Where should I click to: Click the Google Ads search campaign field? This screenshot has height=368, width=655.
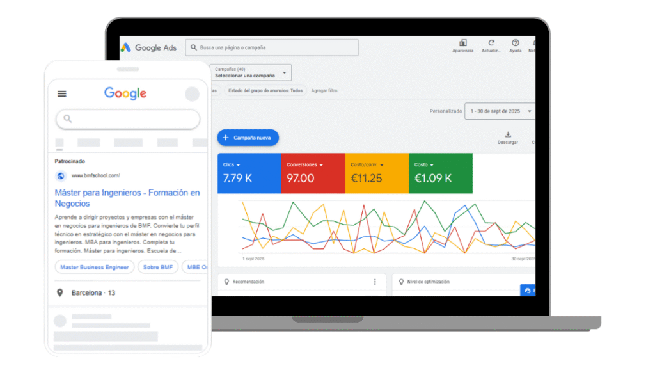point(272,48)
